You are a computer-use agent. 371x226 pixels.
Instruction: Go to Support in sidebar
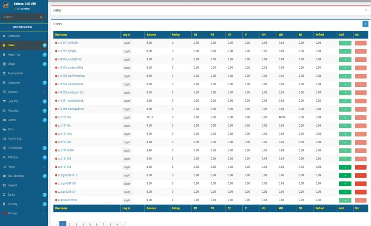click(x=24, y=186)
